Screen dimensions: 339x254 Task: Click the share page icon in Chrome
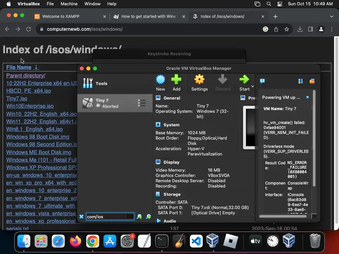point(276,29)
